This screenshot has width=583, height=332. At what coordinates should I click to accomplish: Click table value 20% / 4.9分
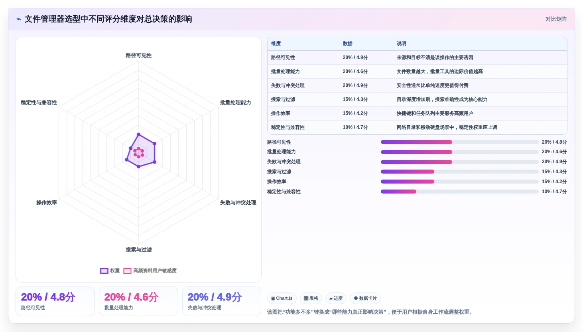point(355,85)
